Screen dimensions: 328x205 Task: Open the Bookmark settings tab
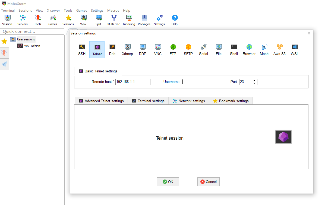[231, 101]
